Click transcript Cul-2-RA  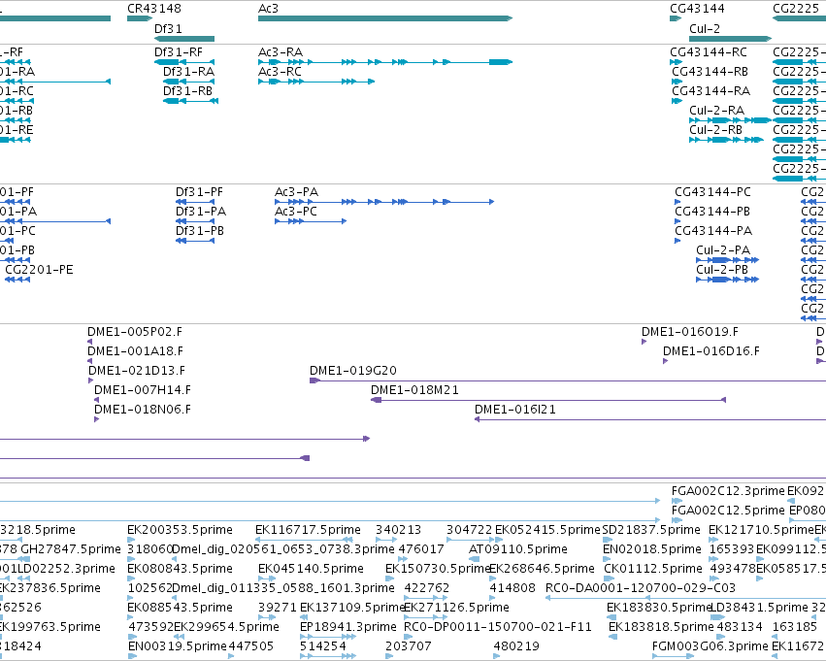coord(717,111)
